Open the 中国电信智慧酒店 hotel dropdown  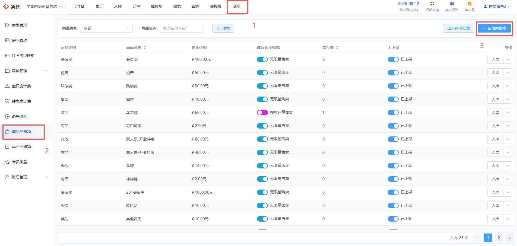tap(44, 7)
